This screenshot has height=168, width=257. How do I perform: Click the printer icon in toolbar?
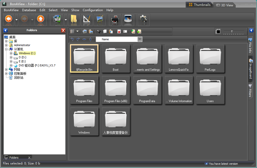115,20
